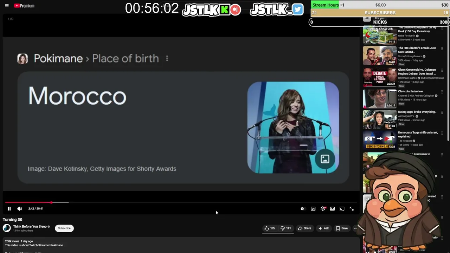
Task: Open Democrats' huge shift on Israel video
Action: pyautogui.click(x=418, y=135)
